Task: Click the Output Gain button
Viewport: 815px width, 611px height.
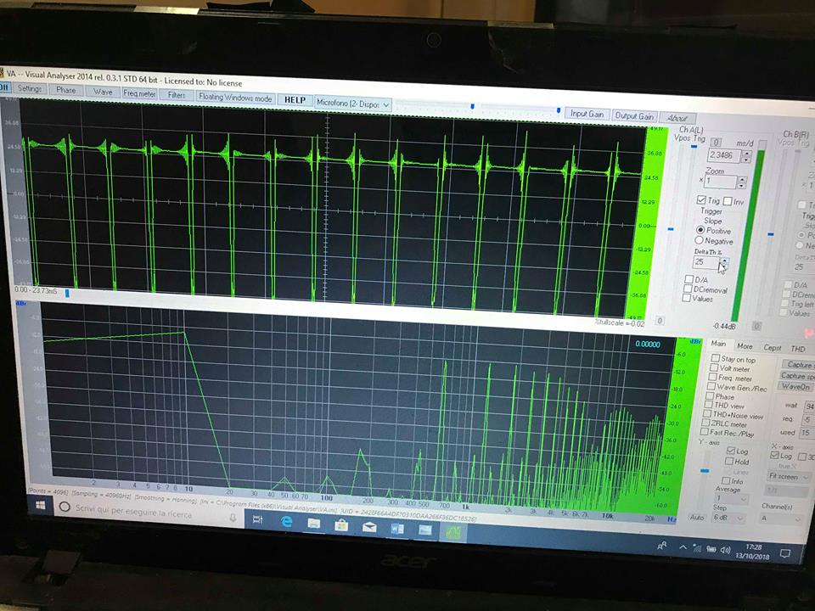Action: [x=634, y=116]
